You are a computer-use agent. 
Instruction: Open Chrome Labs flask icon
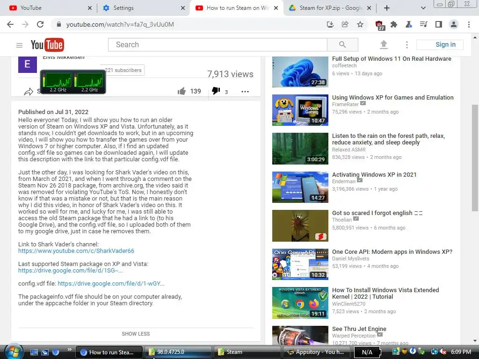click(x=408, y=24)
